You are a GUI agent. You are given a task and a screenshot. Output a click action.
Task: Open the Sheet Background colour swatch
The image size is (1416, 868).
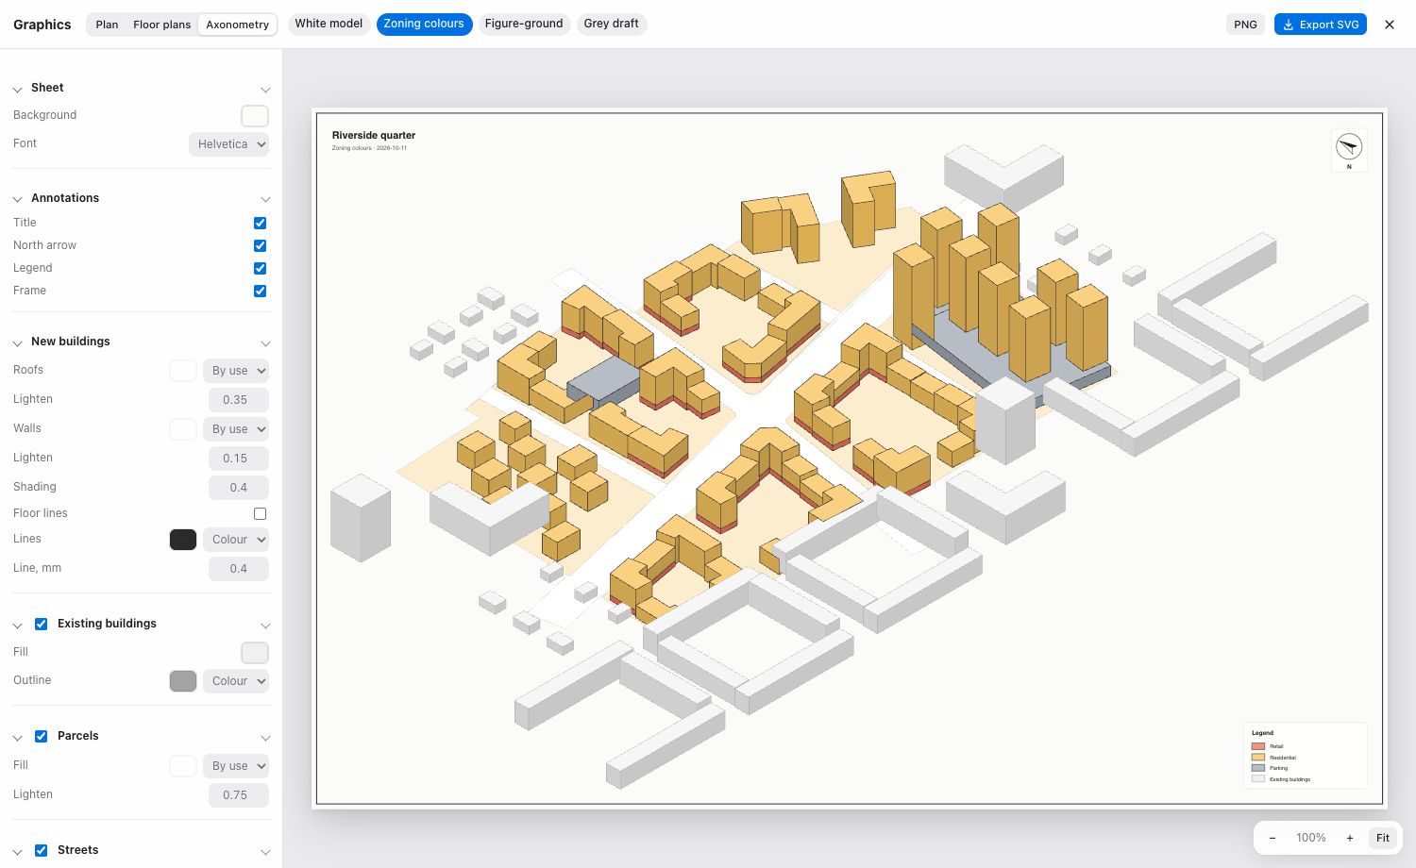coord(255,116)
